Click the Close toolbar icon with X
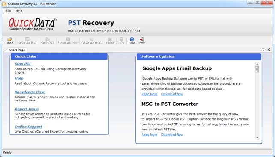Viewport: 275px width, 157px height. [110, 41]
